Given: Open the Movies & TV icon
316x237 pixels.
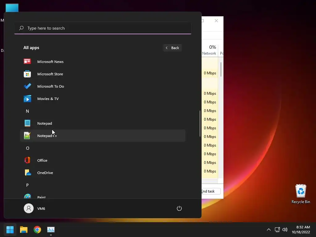Looking at the screenshot, I should tap(27, 99).
